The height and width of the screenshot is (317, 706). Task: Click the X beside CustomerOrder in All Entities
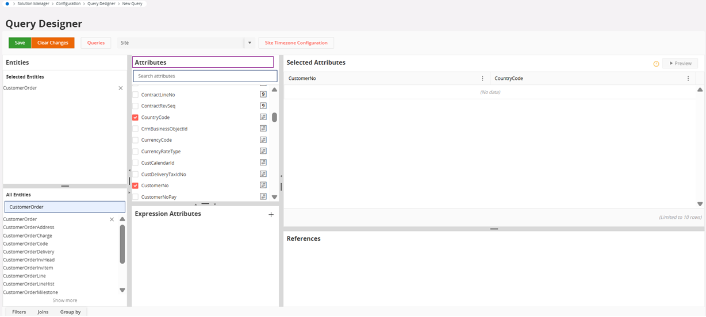click(x=112, y=219)
